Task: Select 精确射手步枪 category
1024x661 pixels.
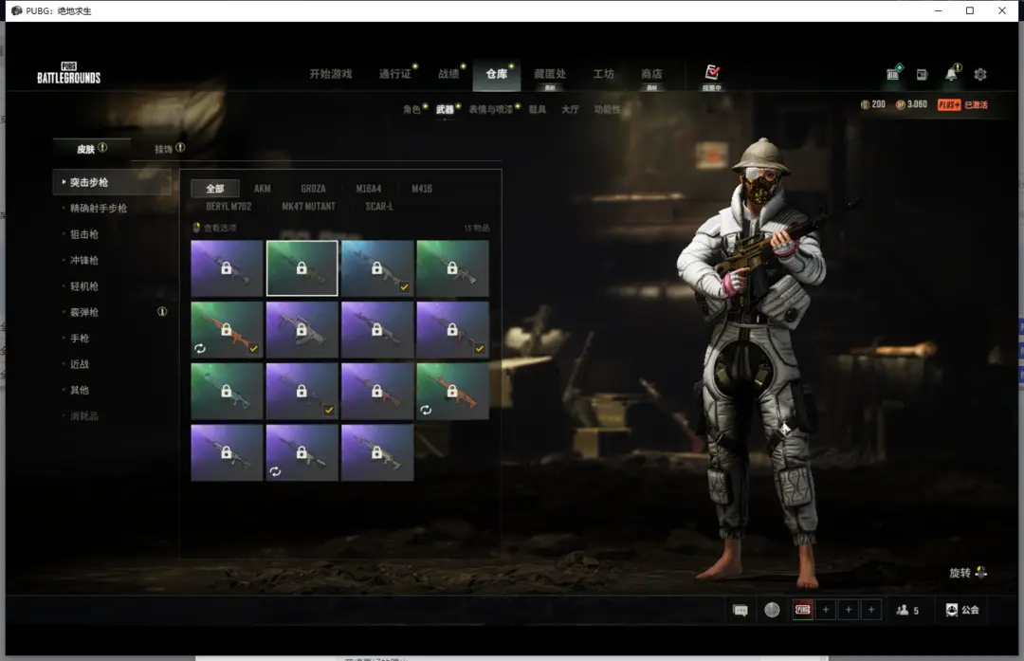Action: pos(99,208)
